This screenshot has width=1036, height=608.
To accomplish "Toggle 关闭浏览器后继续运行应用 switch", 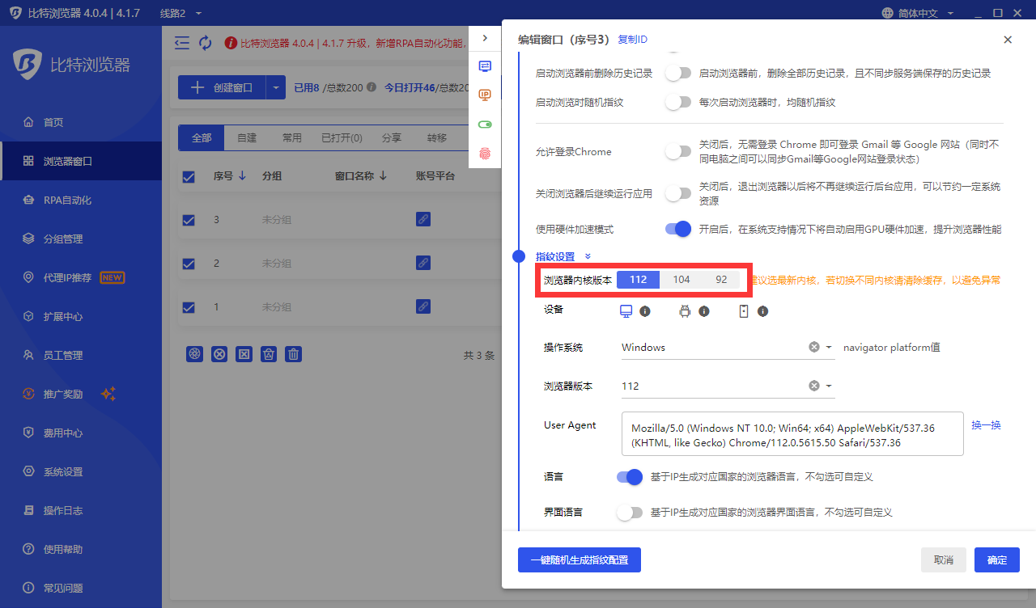I will [x=678, y=193].
